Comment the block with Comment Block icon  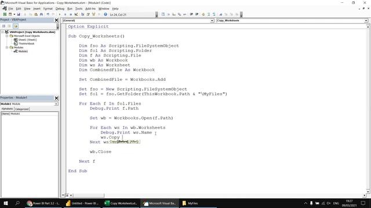pyautogui.click(x=209, y=14)
